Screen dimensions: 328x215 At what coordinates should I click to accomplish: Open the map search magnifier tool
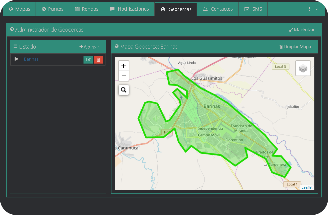124,90
